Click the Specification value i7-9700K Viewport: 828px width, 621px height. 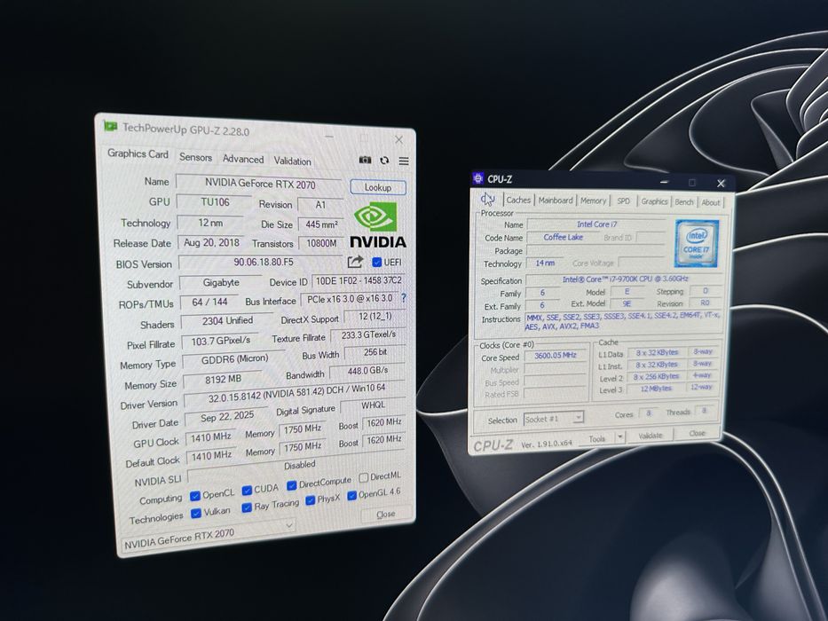tap(625, 279)
